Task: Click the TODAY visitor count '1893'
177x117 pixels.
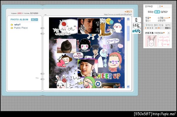Action: (19, 13)
